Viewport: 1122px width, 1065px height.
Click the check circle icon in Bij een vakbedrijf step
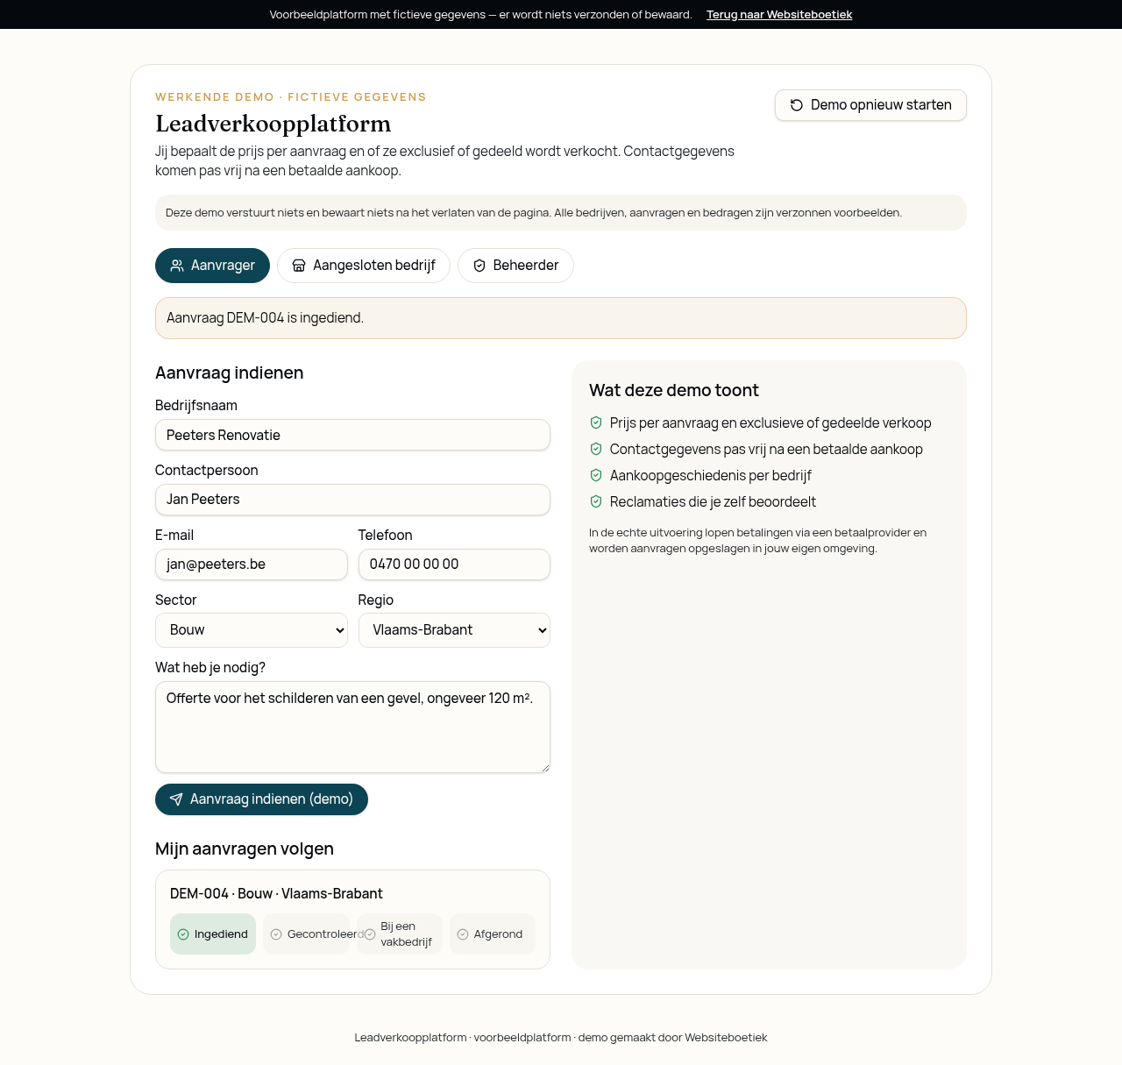coord(370,934)
